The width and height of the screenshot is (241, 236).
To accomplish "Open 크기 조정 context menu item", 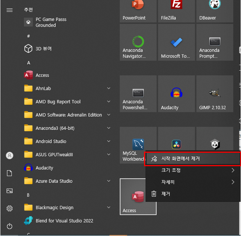I will coord(193,170).
